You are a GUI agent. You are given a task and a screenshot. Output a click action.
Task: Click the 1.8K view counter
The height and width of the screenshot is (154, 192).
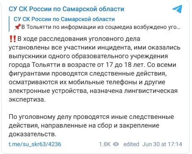point(105,144)
